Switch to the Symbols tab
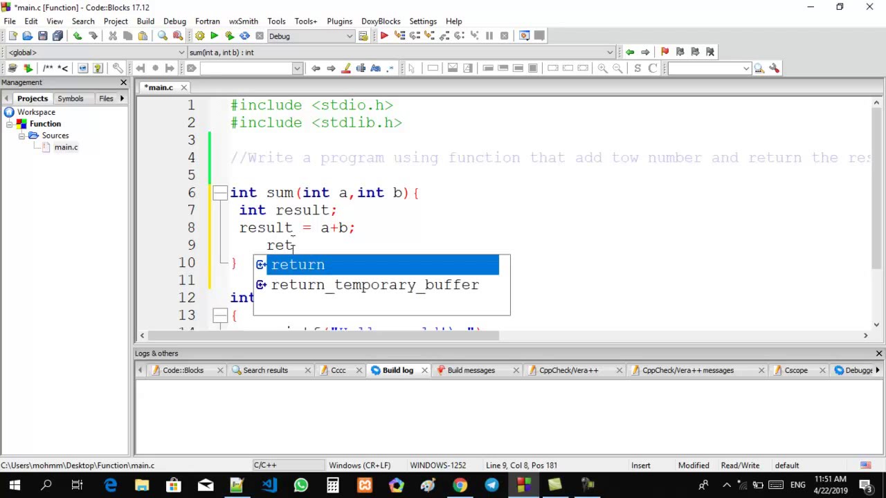The image size is (886, 498). click(x=71, y=99)
